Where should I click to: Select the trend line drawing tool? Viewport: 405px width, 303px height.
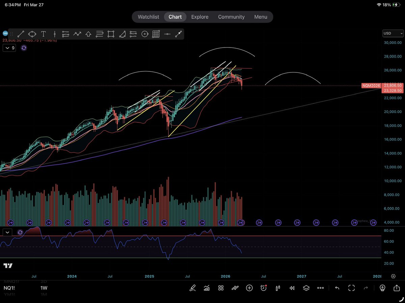pos(21,34)
